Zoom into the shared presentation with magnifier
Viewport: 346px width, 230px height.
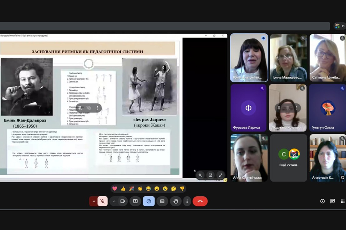pyautogui.click(x=200, y=175)
